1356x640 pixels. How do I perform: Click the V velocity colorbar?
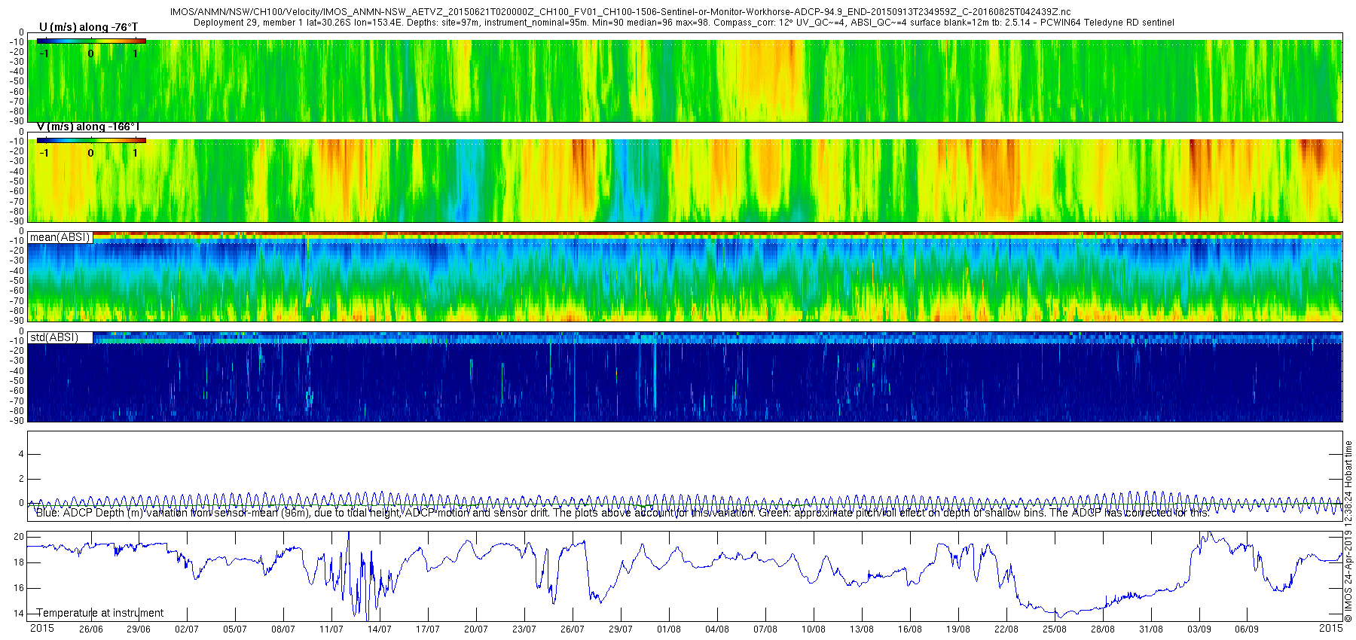click(x=91, y=140)
